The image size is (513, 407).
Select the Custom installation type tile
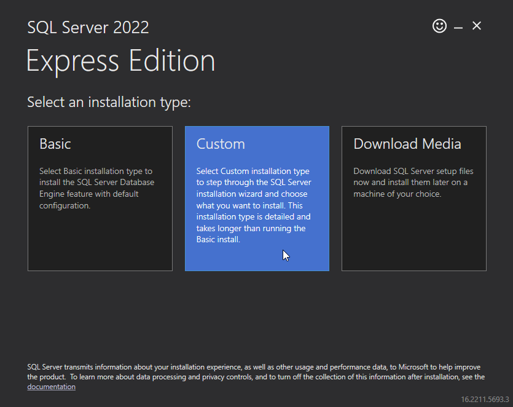[x=257, y=199]
